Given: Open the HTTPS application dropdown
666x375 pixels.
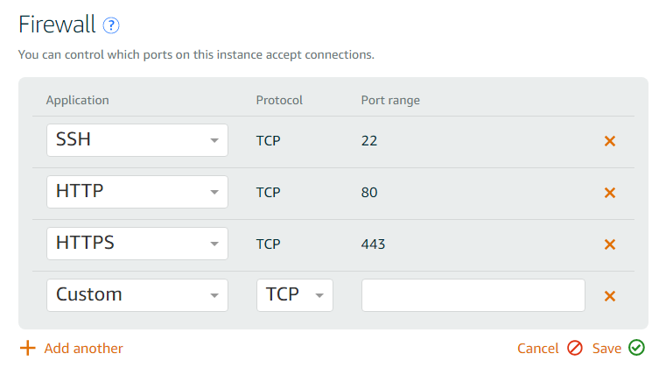Looking at the screenshot, I should (137, 244).
